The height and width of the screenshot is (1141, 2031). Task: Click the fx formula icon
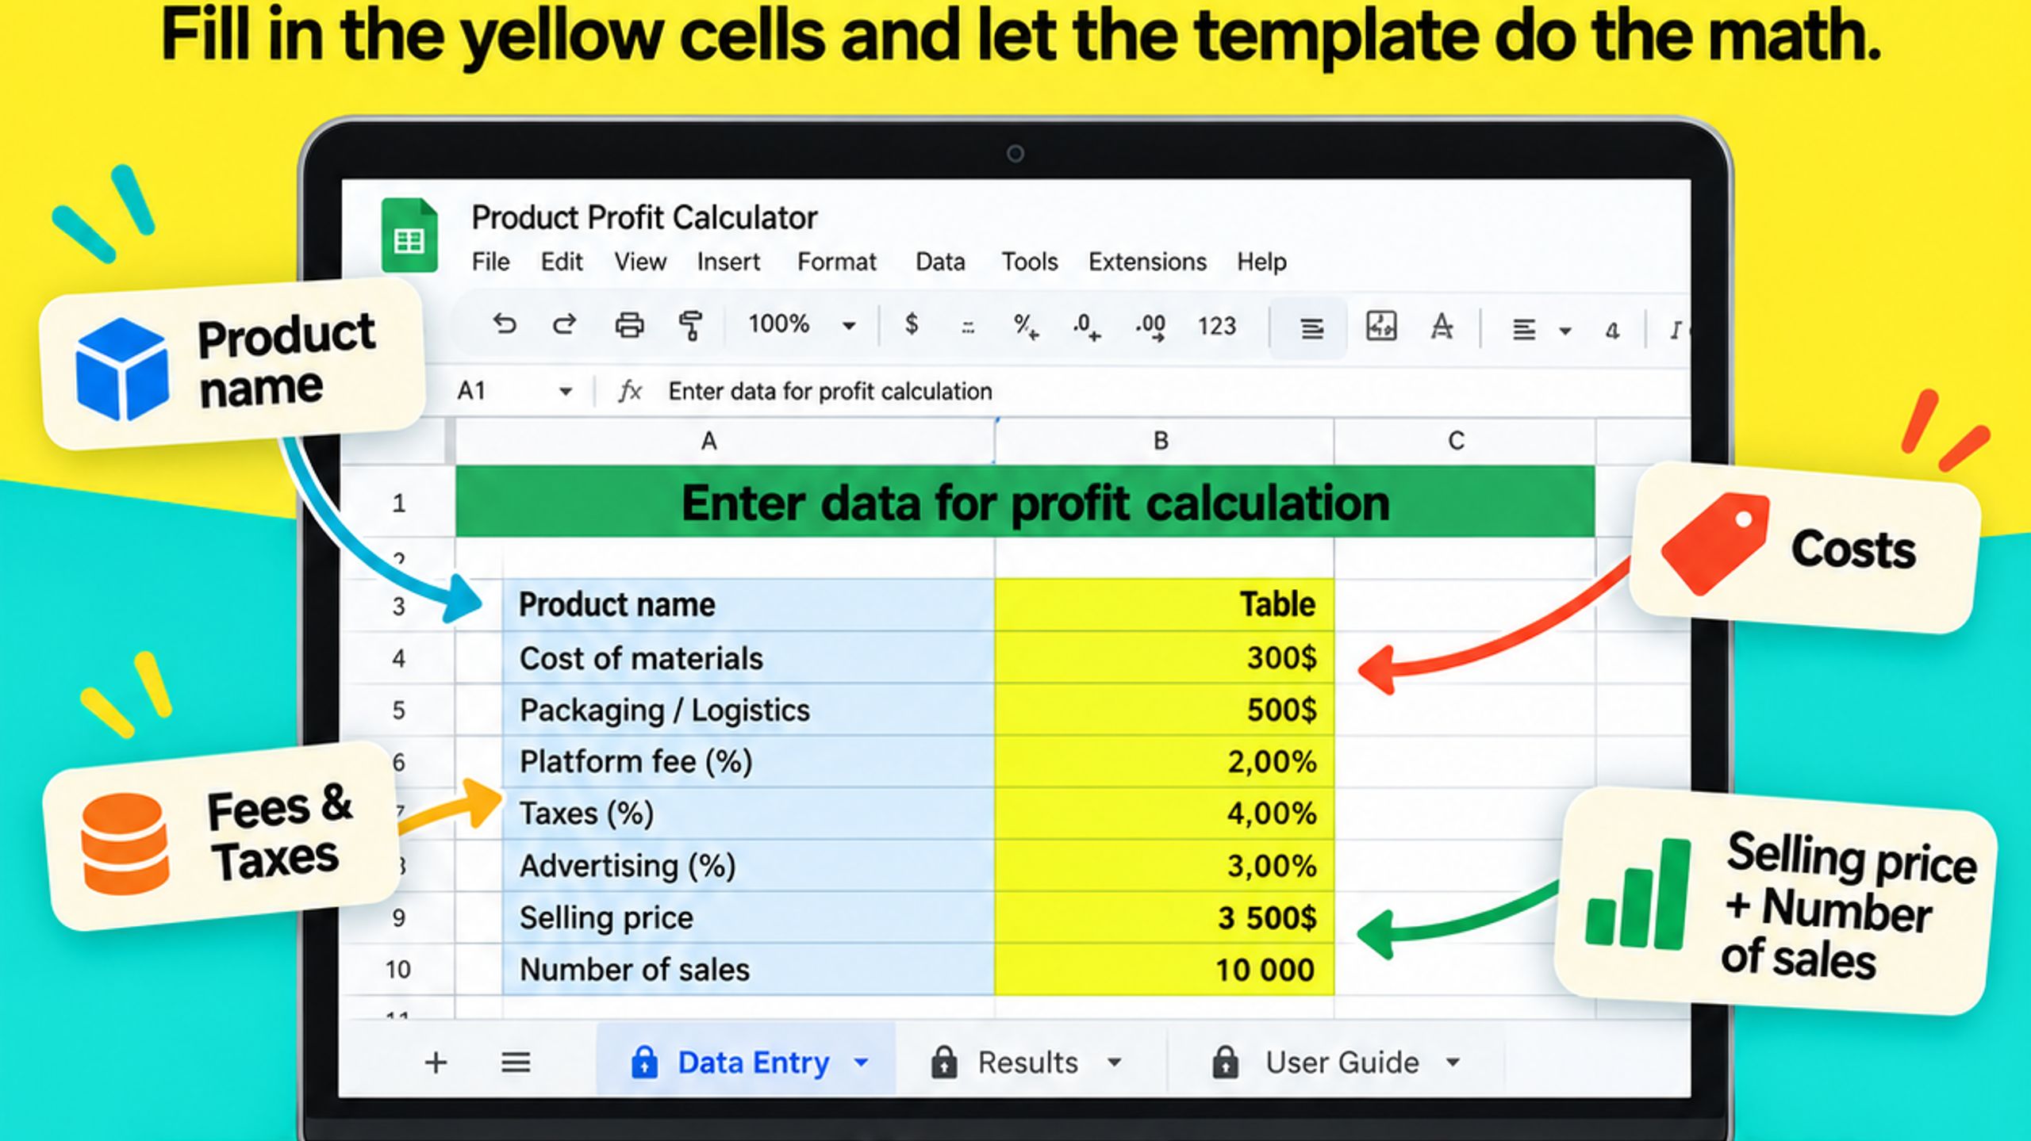[x=629, y=391]
